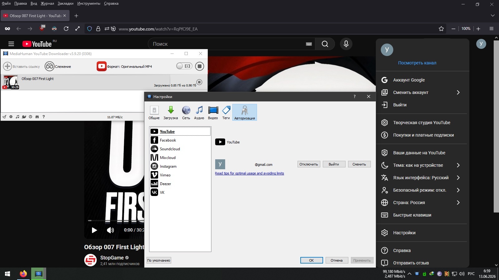
Task: Click the Отключить button
Action: point(309,164)
